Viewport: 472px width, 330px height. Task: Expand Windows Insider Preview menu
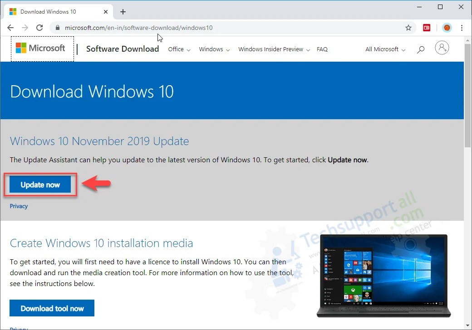(x=274, y=49)
